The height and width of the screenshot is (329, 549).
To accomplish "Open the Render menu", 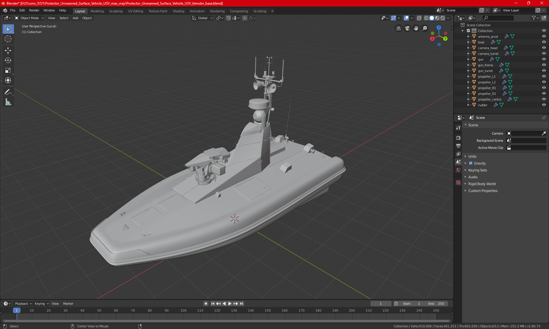I will (34, 10).
